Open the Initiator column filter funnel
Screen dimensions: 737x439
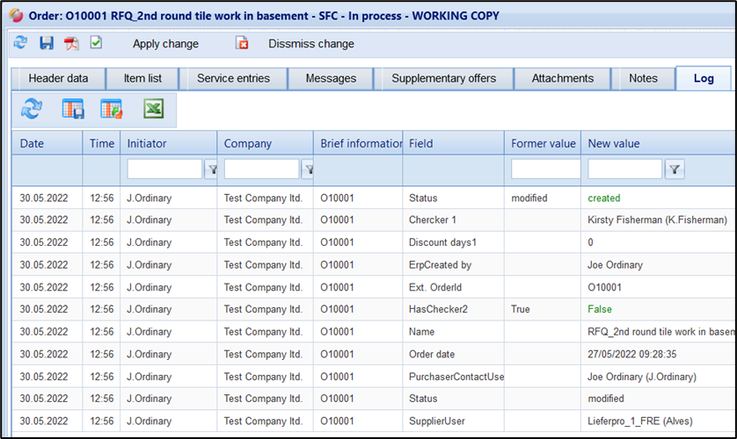pos(211,169)
